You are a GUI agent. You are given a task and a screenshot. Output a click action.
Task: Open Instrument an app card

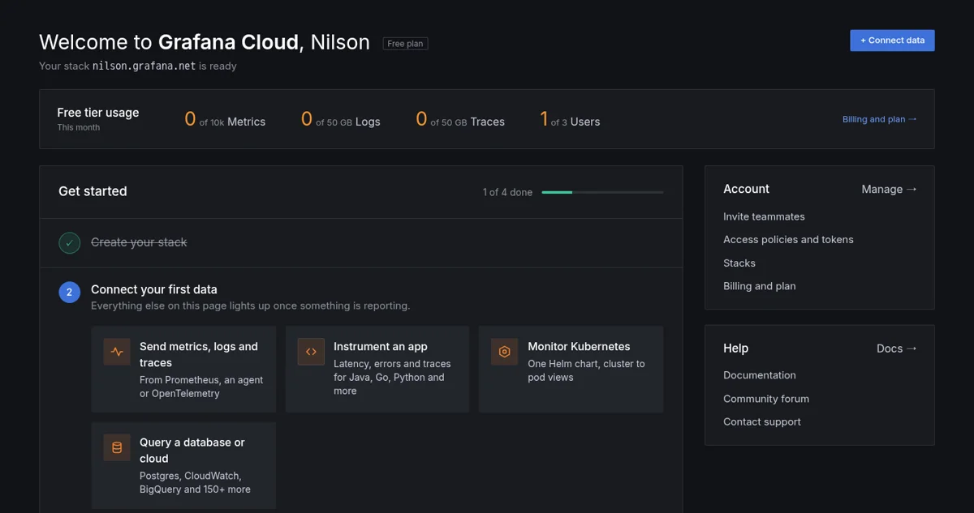click(377, 370)
